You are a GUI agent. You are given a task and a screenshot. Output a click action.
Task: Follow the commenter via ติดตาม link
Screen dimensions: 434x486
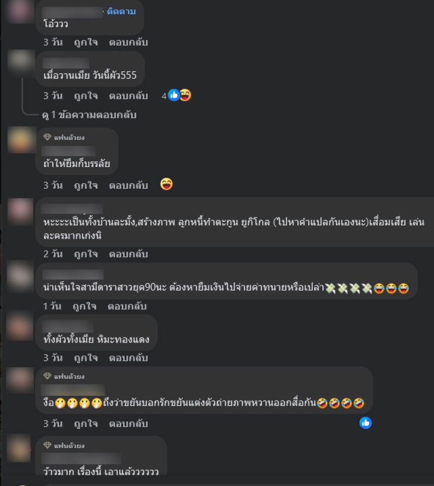122,11
